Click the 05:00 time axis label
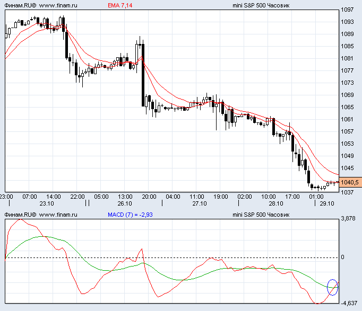Image resolution: width=362 pixels, height=311 pixels. point(101,197)
